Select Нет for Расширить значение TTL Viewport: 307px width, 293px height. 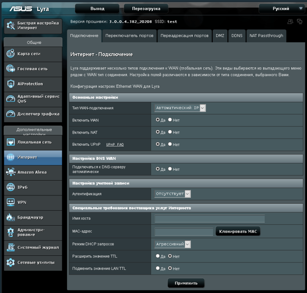tap(170, 256)
